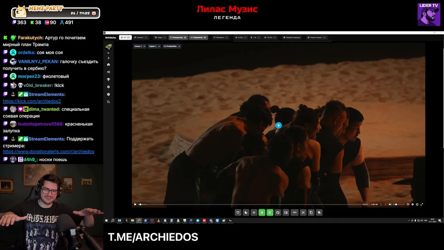Open the search magnifier in the sidebar
This screenshot has height=250, width=444.
click(x=109, y=102)
